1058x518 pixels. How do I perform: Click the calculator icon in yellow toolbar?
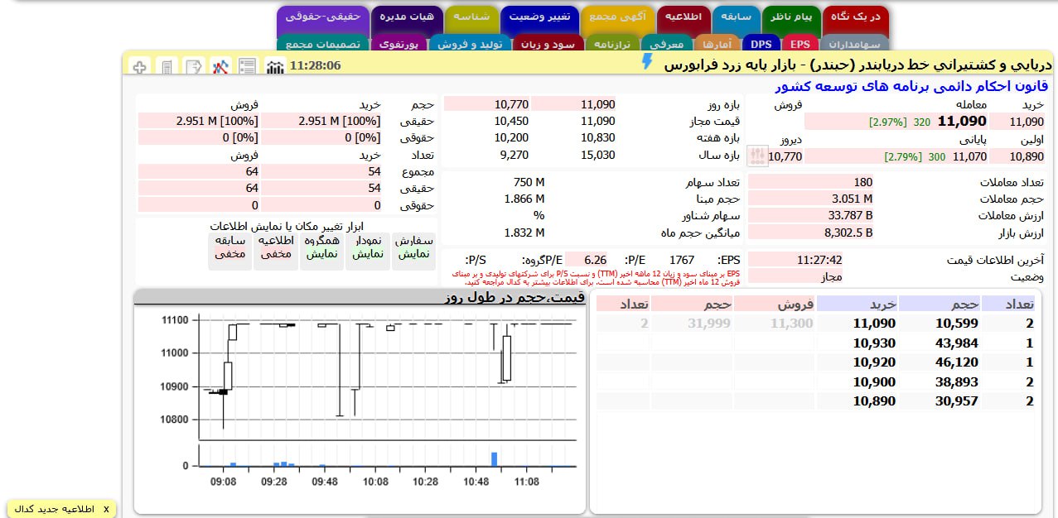pyautogui.click(x=167, y=66)
